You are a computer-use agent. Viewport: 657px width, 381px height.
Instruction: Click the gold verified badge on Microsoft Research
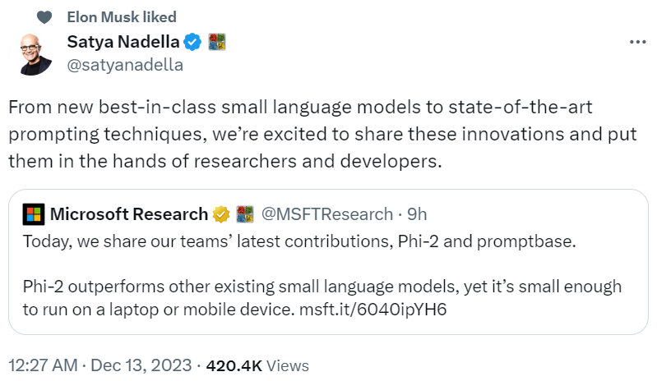coord(221,214)
